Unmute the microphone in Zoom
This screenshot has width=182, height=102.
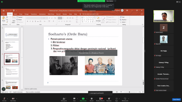[x=4, y=99]
